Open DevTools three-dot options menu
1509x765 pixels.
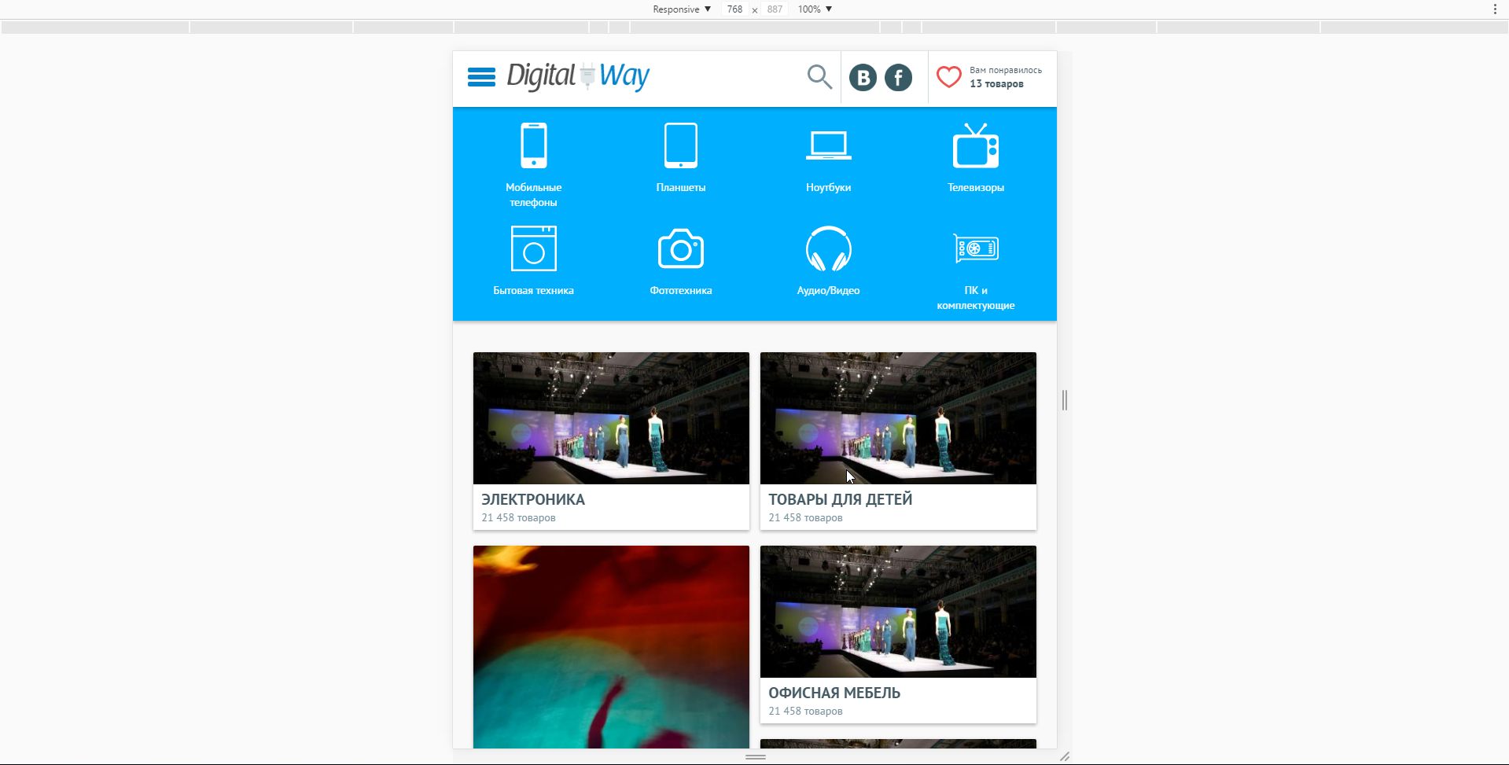(1495, 9)
